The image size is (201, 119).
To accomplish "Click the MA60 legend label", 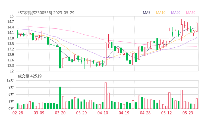I will [x=191, y=13].
